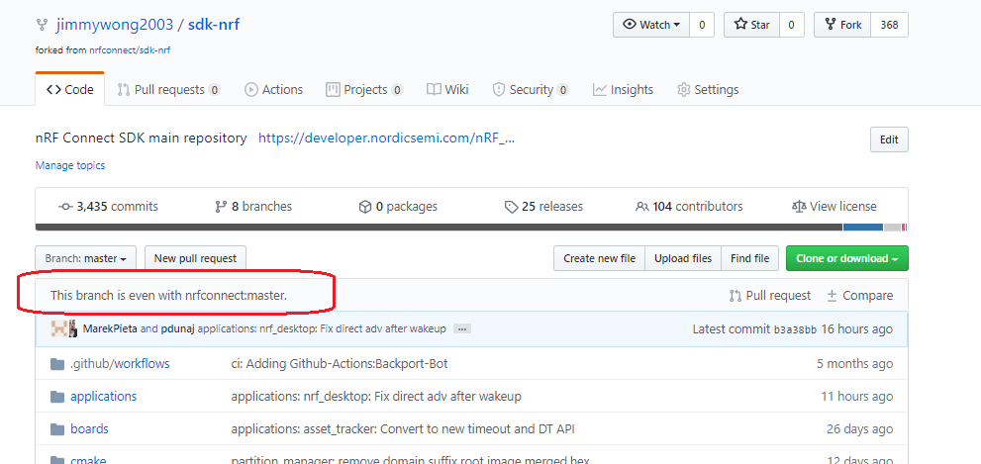Open the Compare link
This screenshot has width=981, height=464.
pos(859,295)
